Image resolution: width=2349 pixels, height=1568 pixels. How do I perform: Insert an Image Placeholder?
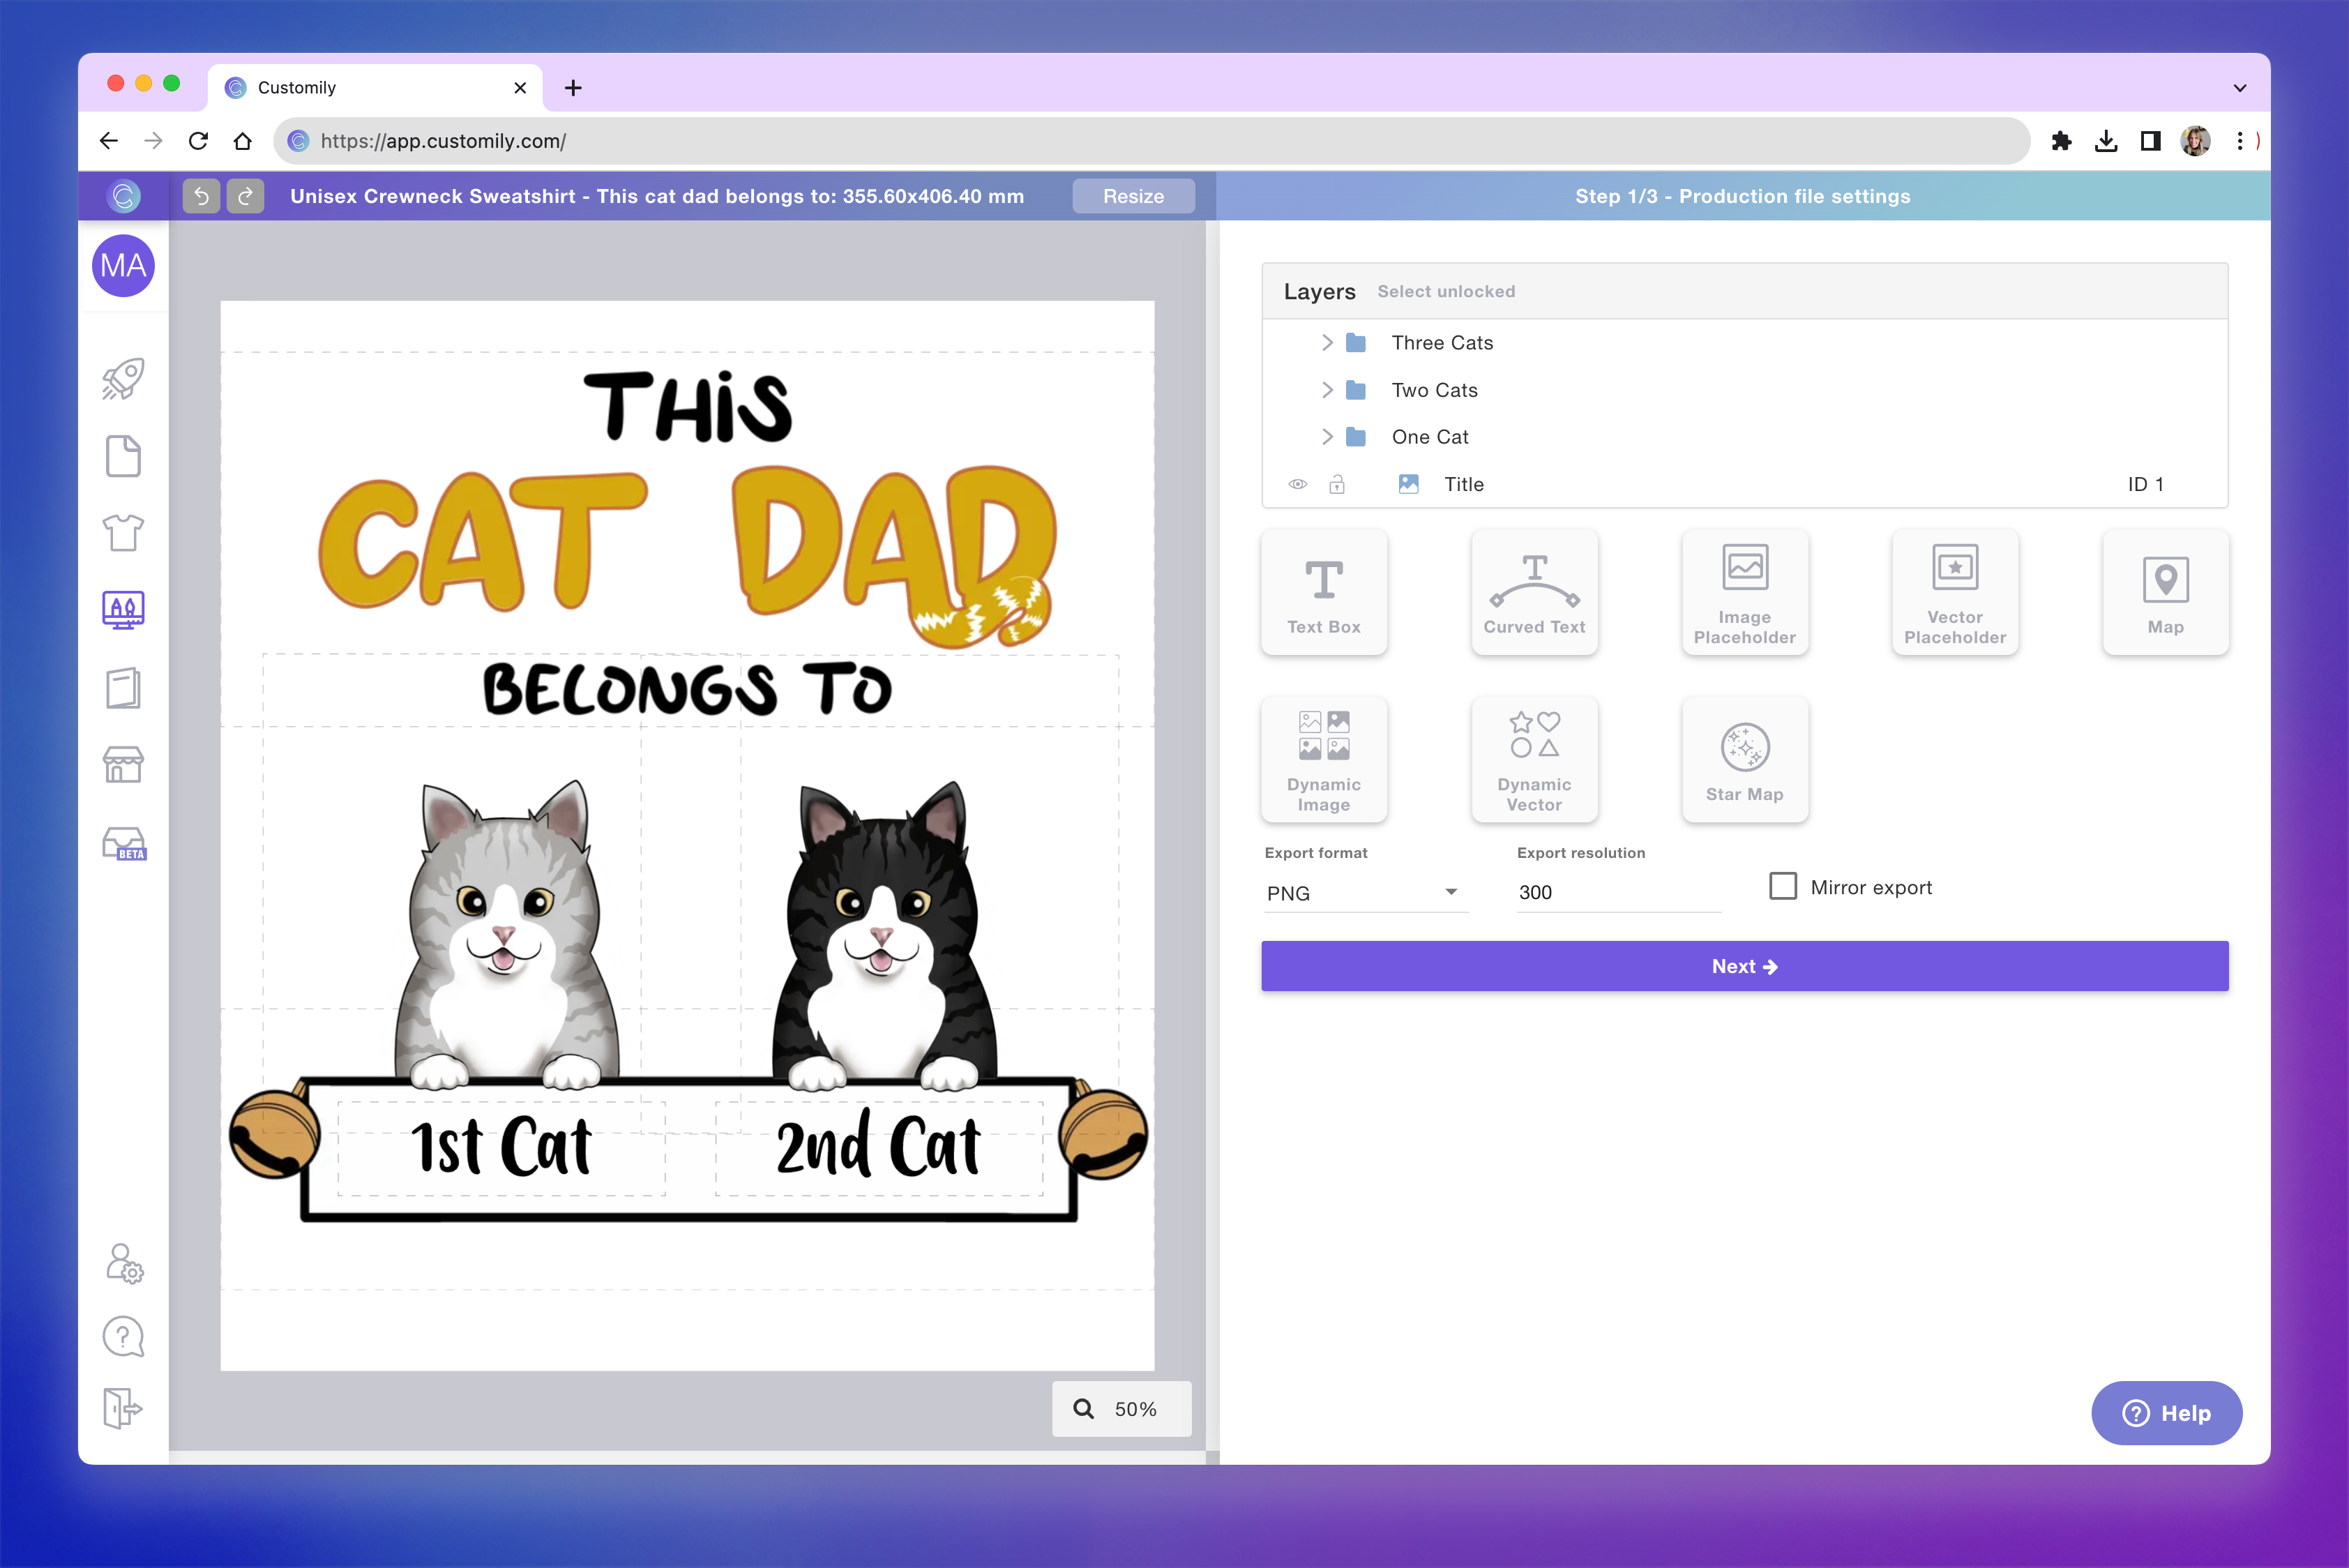tap(1744, 592)
